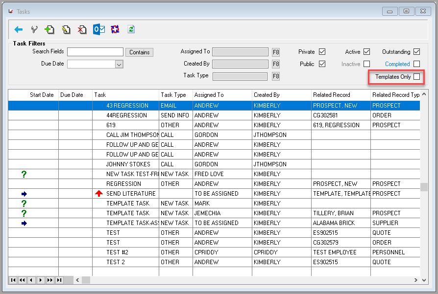The width and height of the screenshot is (438, 294).
Task: Open the Task Type F8 lookup
Action: (x=275, y=76)
